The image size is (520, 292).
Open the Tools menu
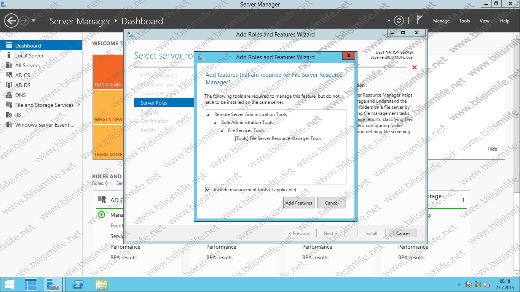click(464, 21)
